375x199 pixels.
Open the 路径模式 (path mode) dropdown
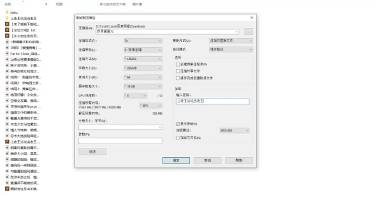point(231,49)
